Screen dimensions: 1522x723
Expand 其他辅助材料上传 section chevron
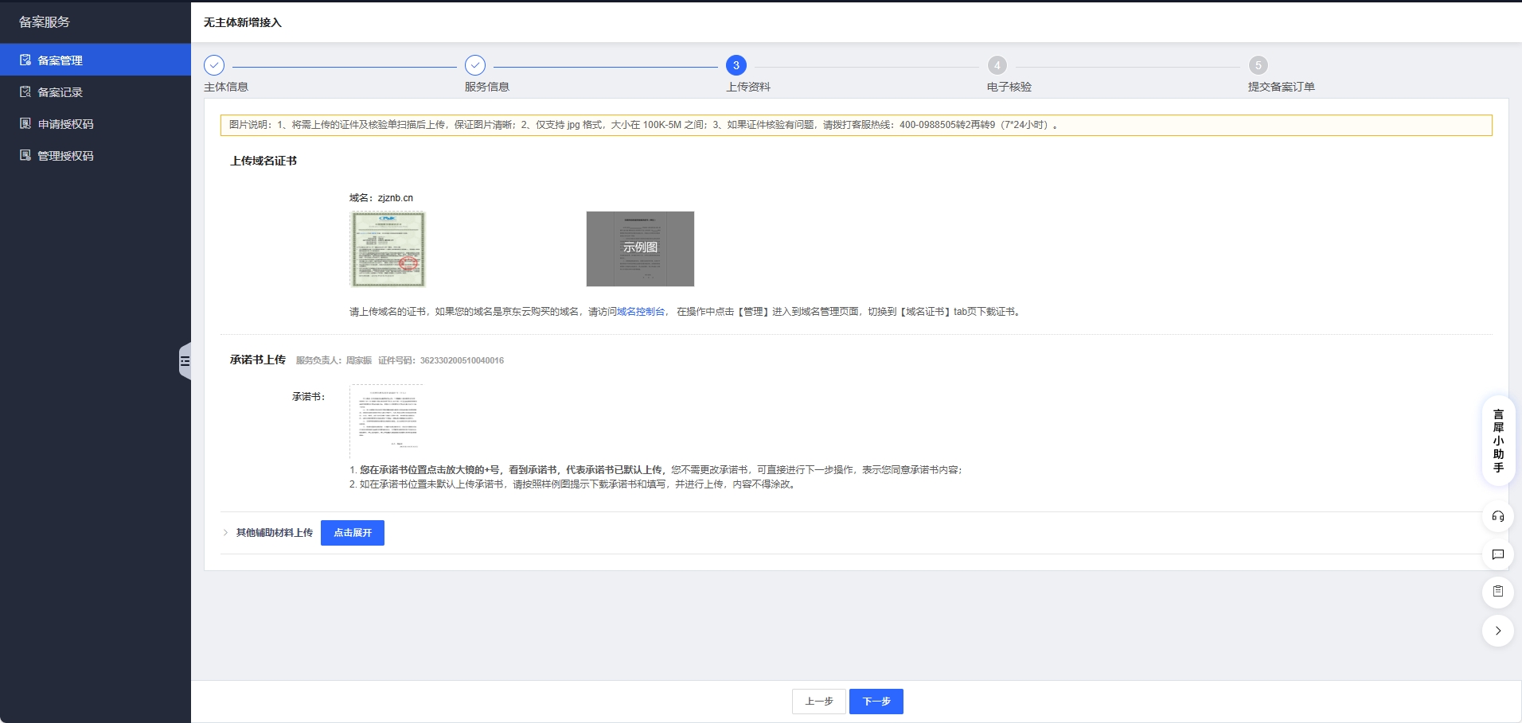pyautogui.click(x=226, y=533)
